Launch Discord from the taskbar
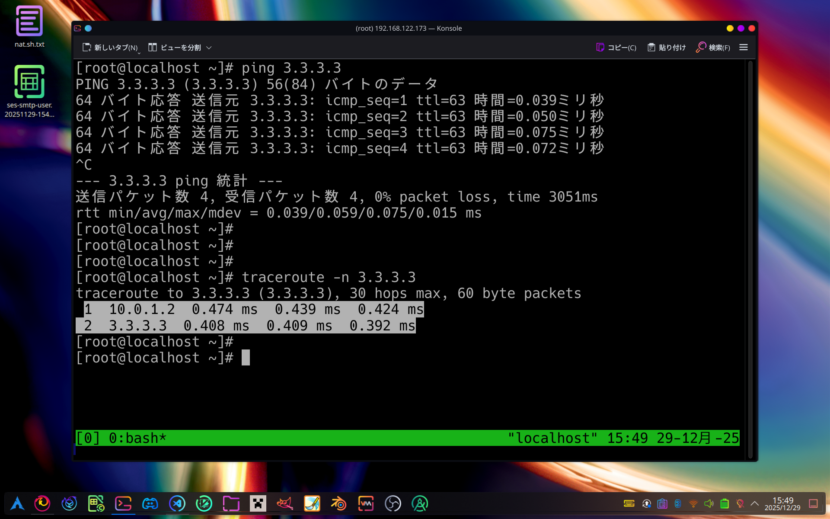The height and width of the screenshot is (519, 830). [x=150, y=503]
